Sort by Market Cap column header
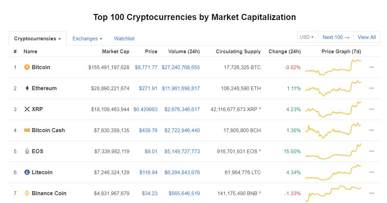387x203 pixels. 116,52
